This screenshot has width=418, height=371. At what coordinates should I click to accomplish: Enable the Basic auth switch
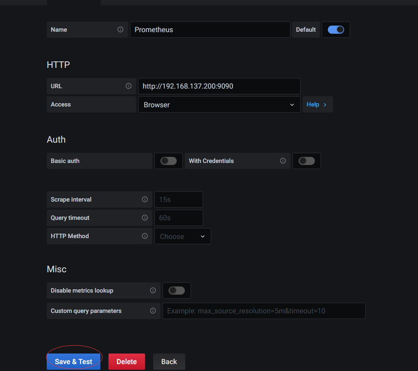[x=169, y=161]
